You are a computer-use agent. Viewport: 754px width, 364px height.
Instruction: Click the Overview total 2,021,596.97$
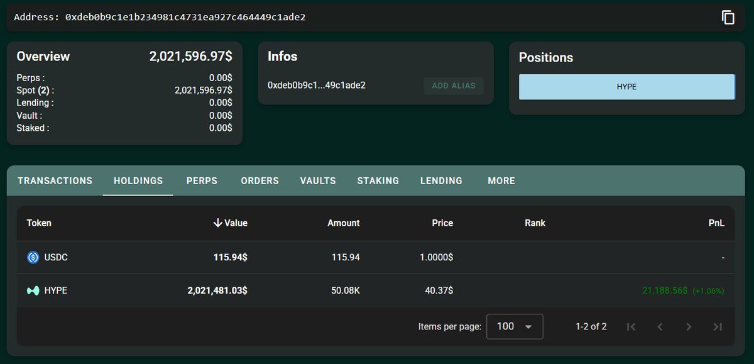[x=191, y=56]
